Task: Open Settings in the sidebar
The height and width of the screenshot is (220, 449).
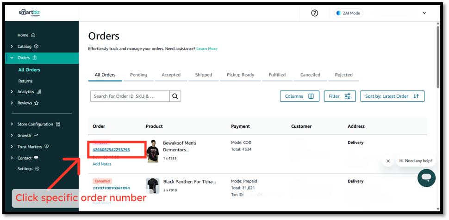Action: click(25, 169)
